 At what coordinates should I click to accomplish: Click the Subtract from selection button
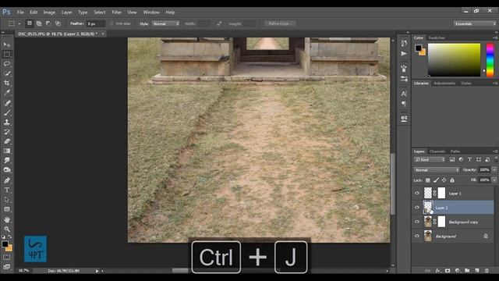(x=48, y=23)
